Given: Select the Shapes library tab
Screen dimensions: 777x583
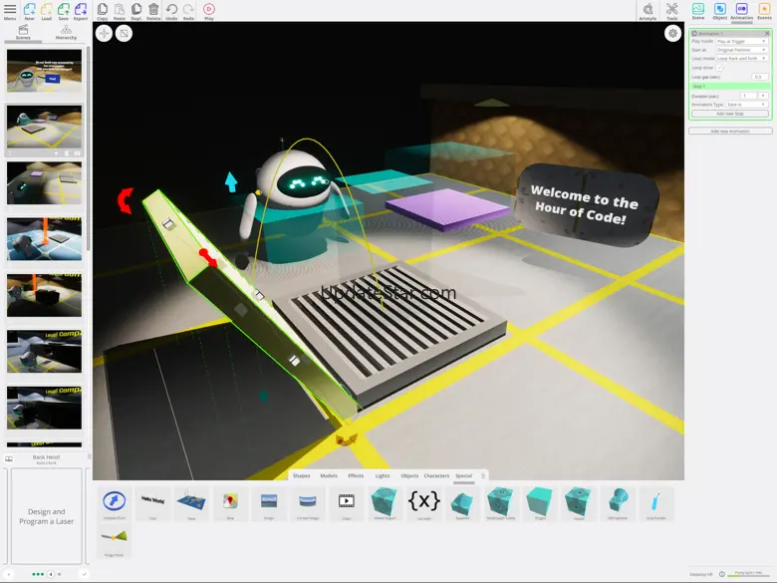Looking at the screenshot, I should coord(301,475).
